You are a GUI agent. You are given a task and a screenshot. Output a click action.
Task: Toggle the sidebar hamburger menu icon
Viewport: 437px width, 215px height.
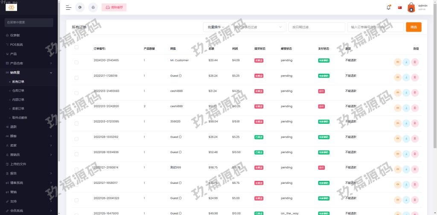[68, 7]
